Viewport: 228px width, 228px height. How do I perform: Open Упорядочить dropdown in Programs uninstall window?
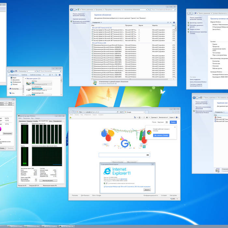click(x=220, y=112)
